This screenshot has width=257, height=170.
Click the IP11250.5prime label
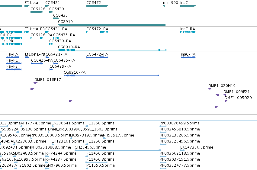(100, 141)
